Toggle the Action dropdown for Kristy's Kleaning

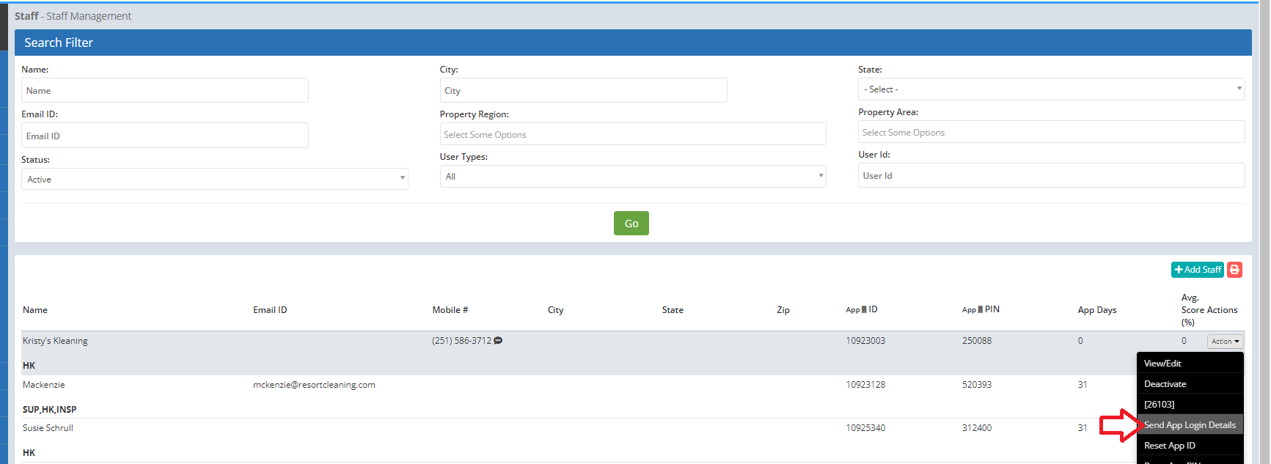click(x=1225, y=342)
